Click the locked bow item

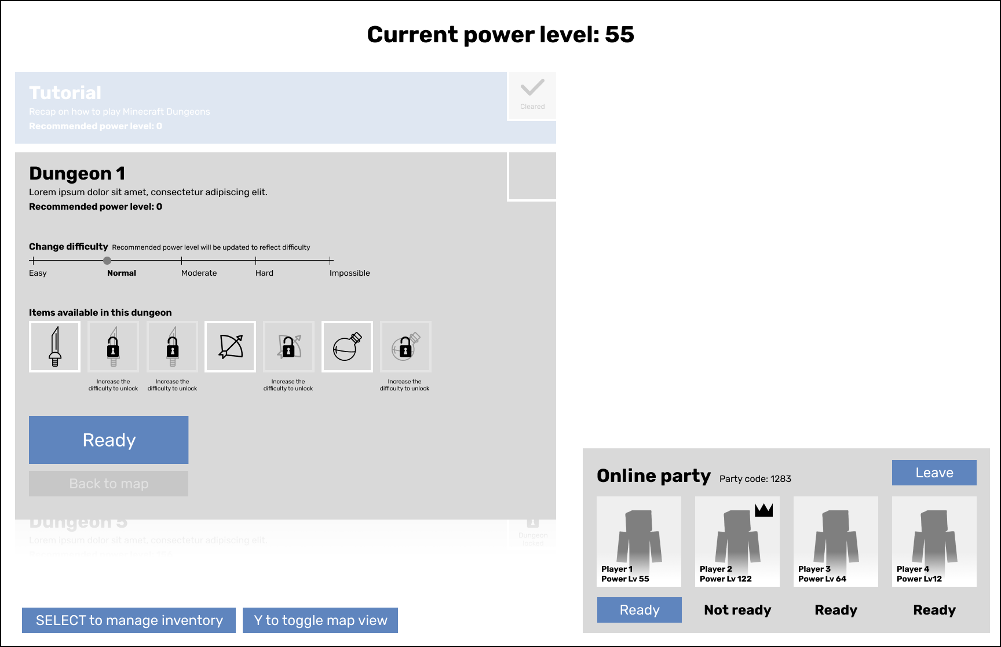(x=289, y=346)
